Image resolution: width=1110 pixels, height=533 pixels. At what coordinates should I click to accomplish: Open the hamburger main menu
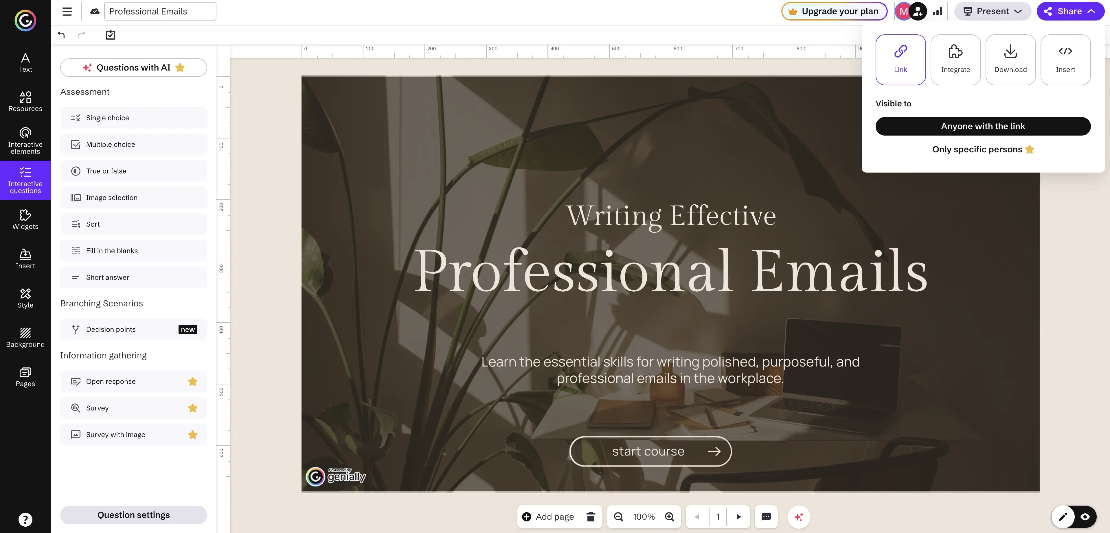pos(67,12)
